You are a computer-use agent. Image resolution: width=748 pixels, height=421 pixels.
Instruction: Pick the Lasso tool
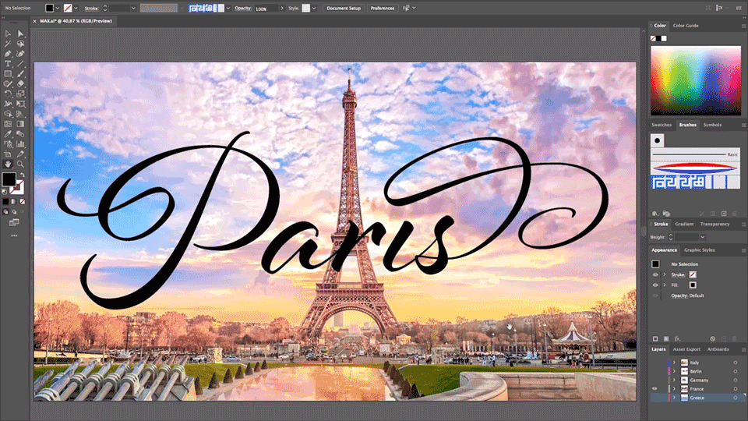[x=20, y=44]
